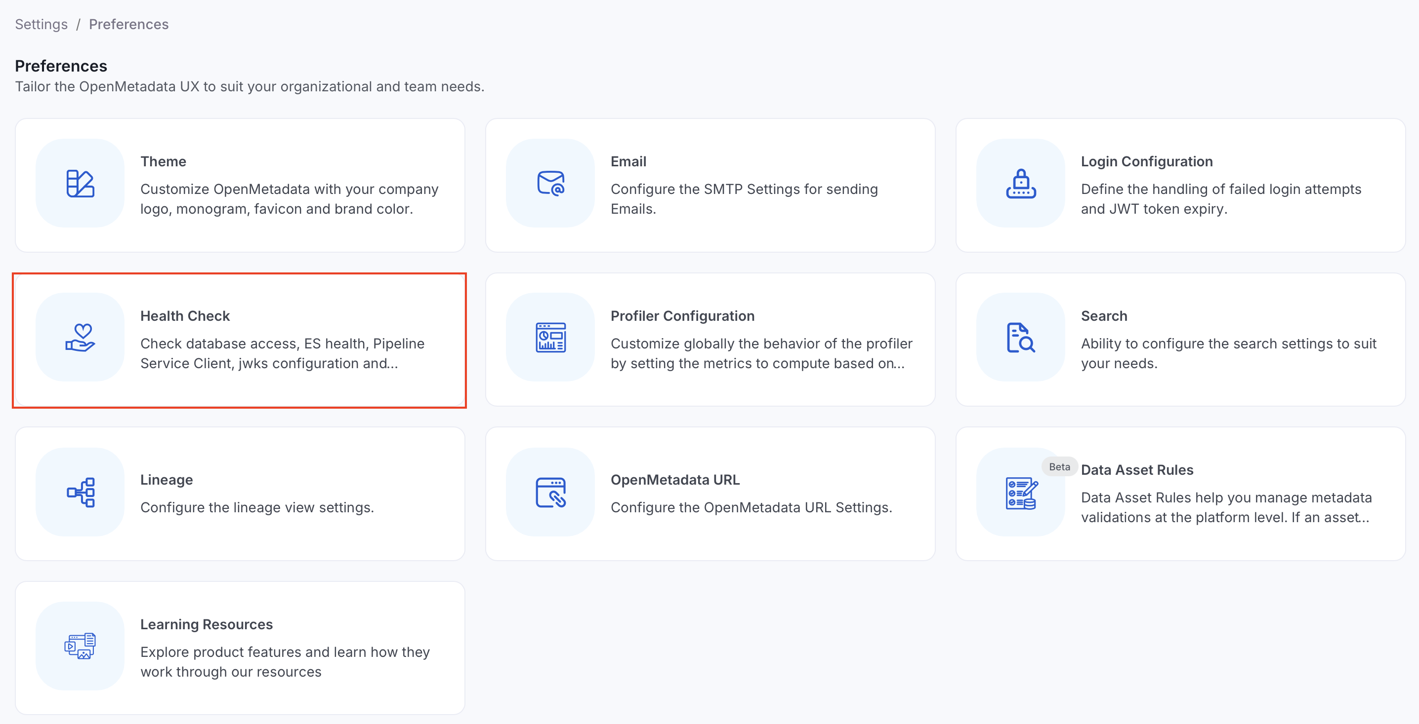Screen dimensions: 1419x724
Task: Open the Learning Resources title
Action: click(207, 624)
